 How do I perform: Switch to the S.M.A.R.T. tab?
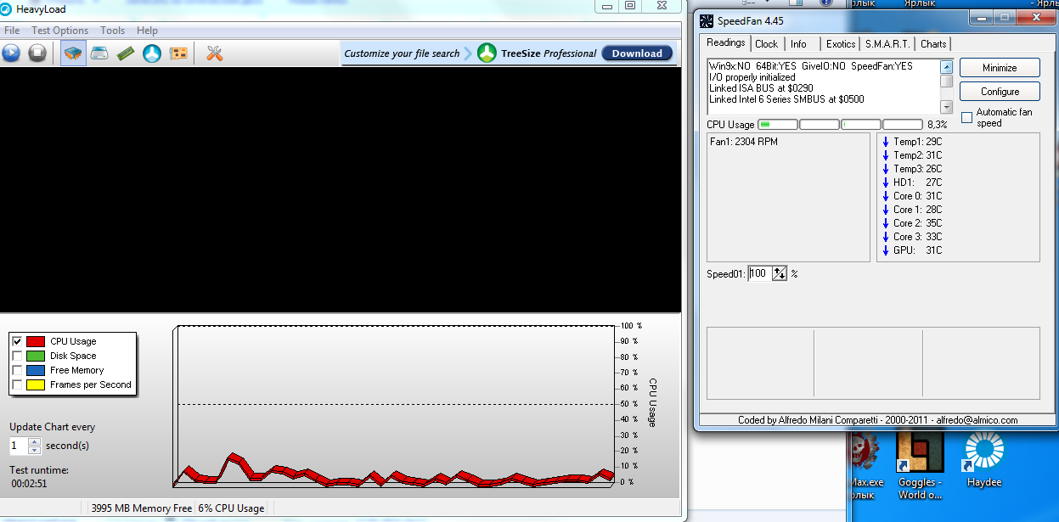click(x=887, y=44)
